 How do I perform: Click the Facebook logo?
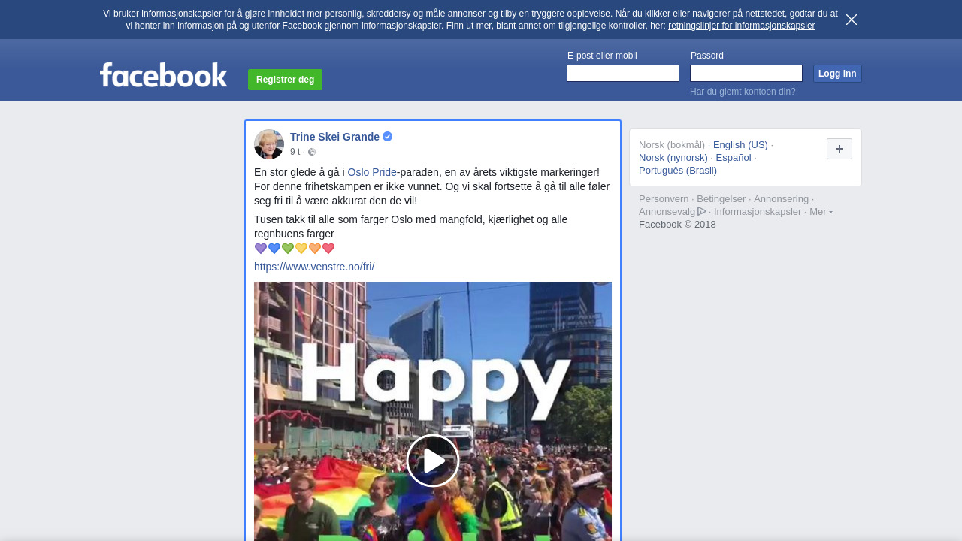[x=163, y=75]
